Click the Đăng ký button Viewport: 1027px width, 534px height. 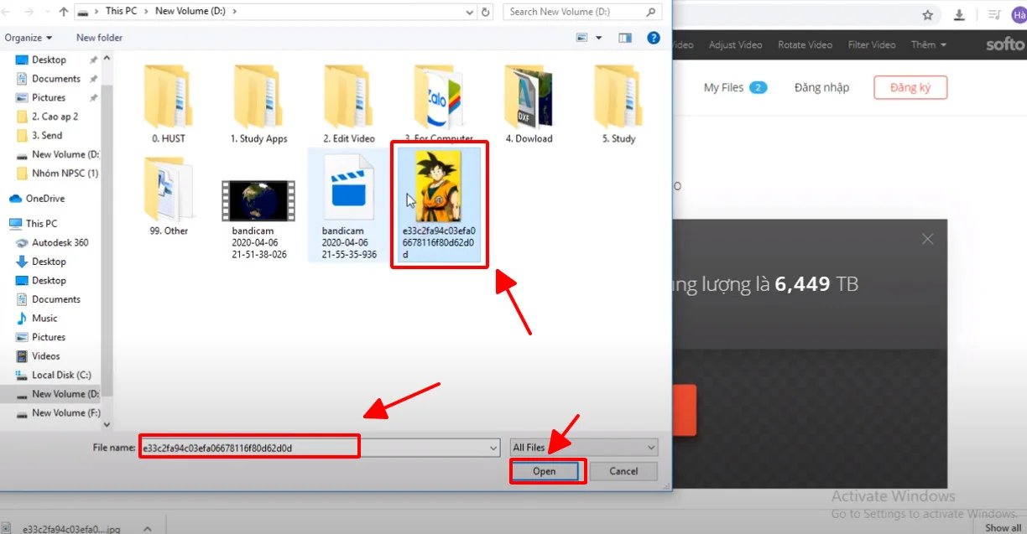pyautogui.click(x=910, y=87)
